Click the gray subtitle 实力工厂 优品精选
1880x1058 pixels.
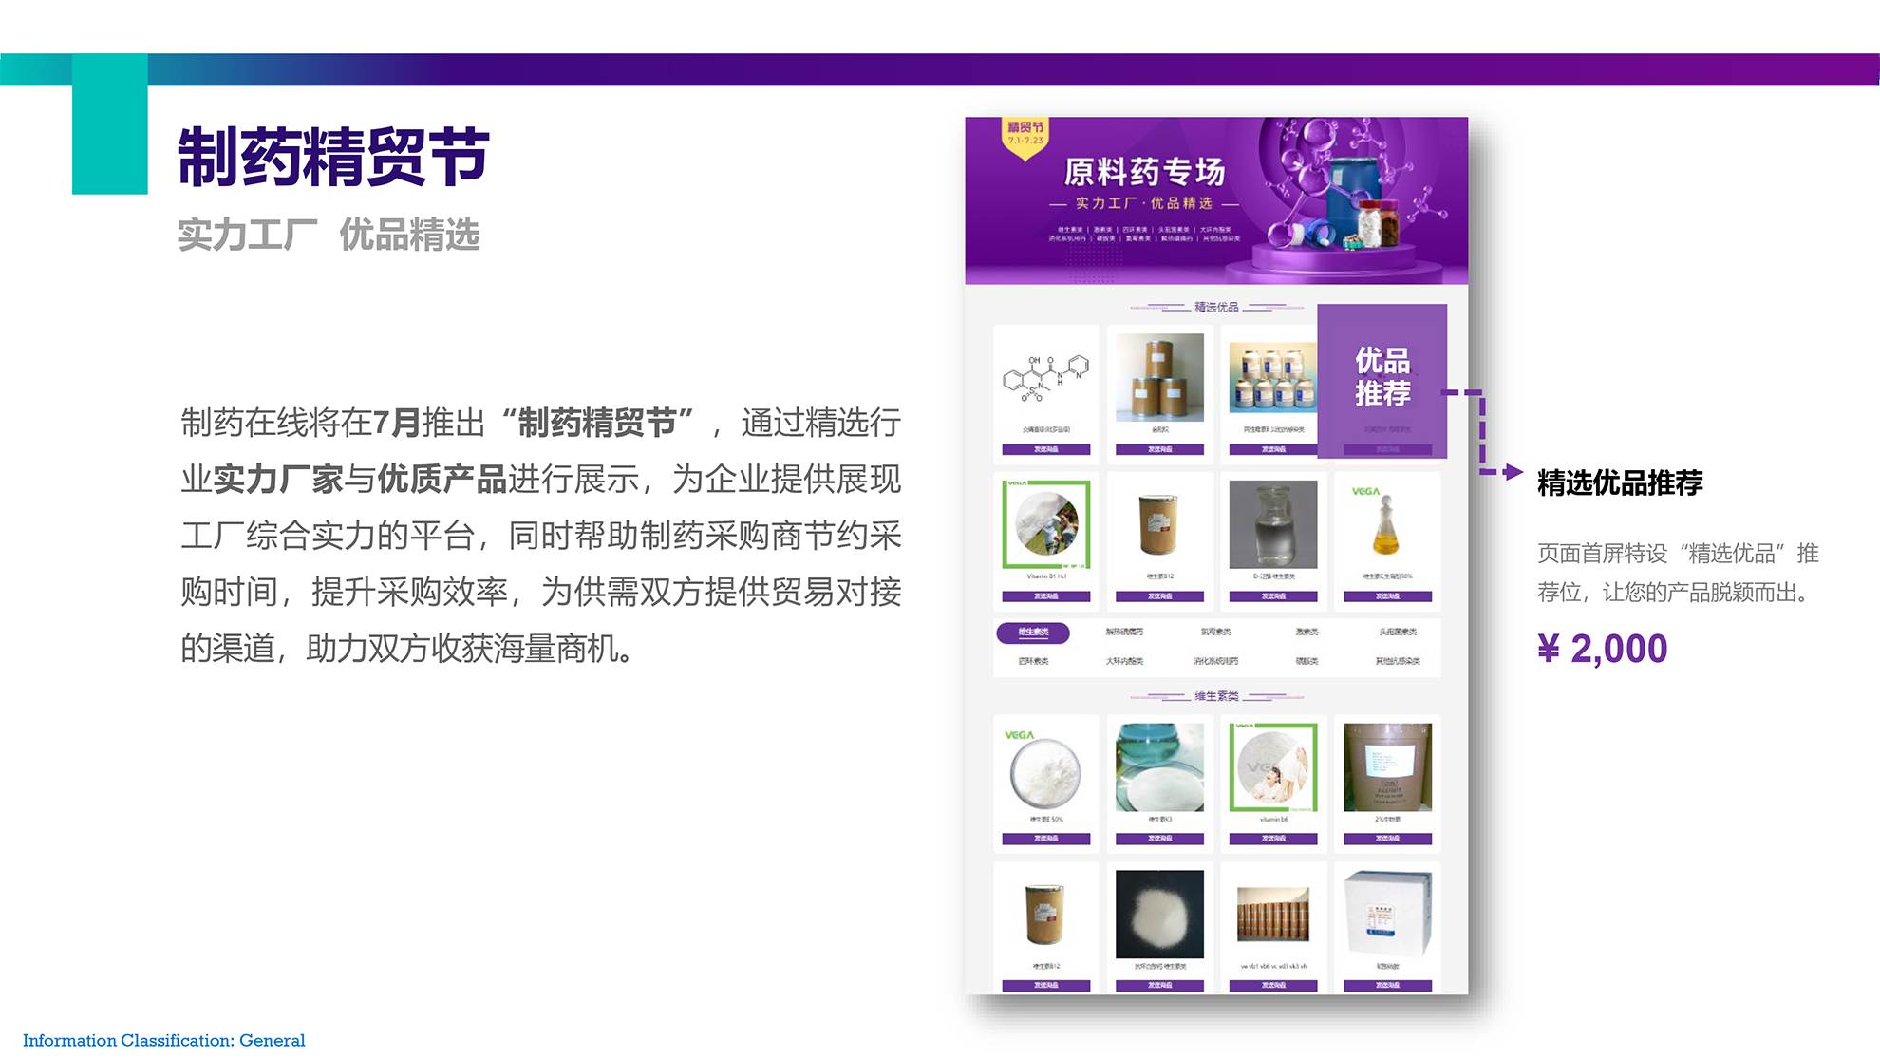[329, 235]
